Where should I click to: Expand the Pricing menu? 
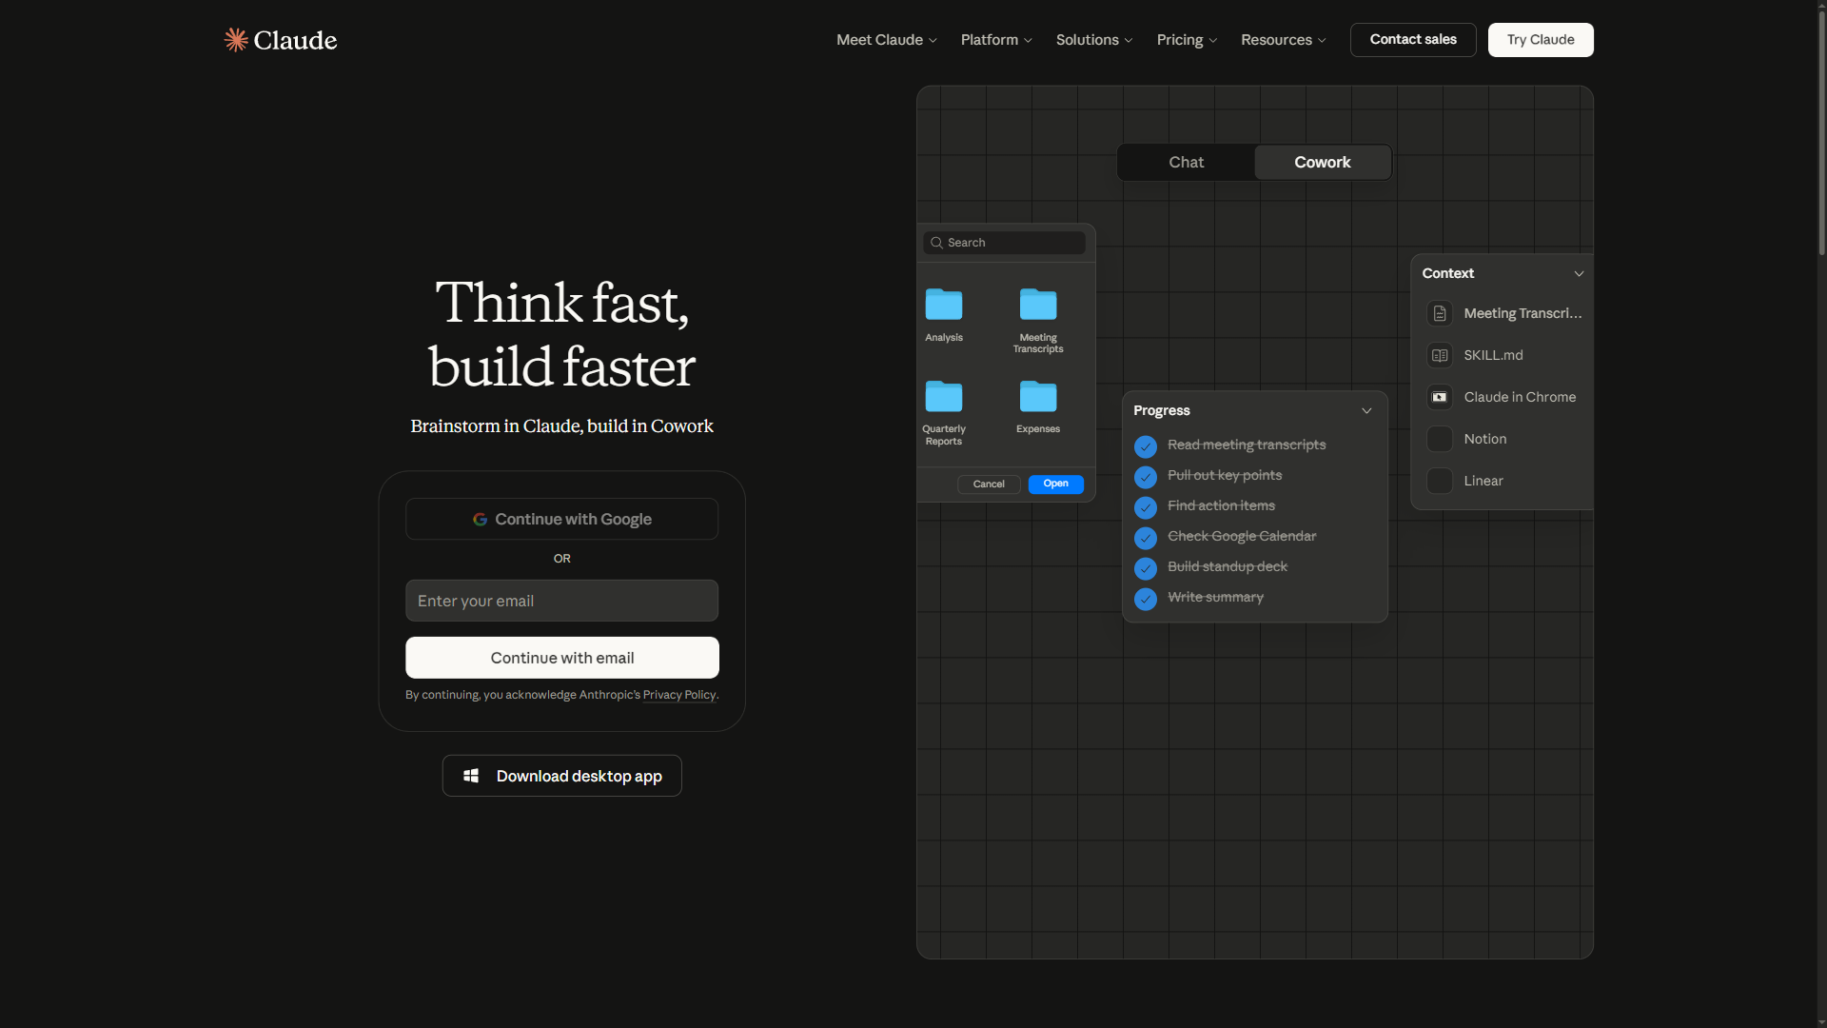point(1186,40)
